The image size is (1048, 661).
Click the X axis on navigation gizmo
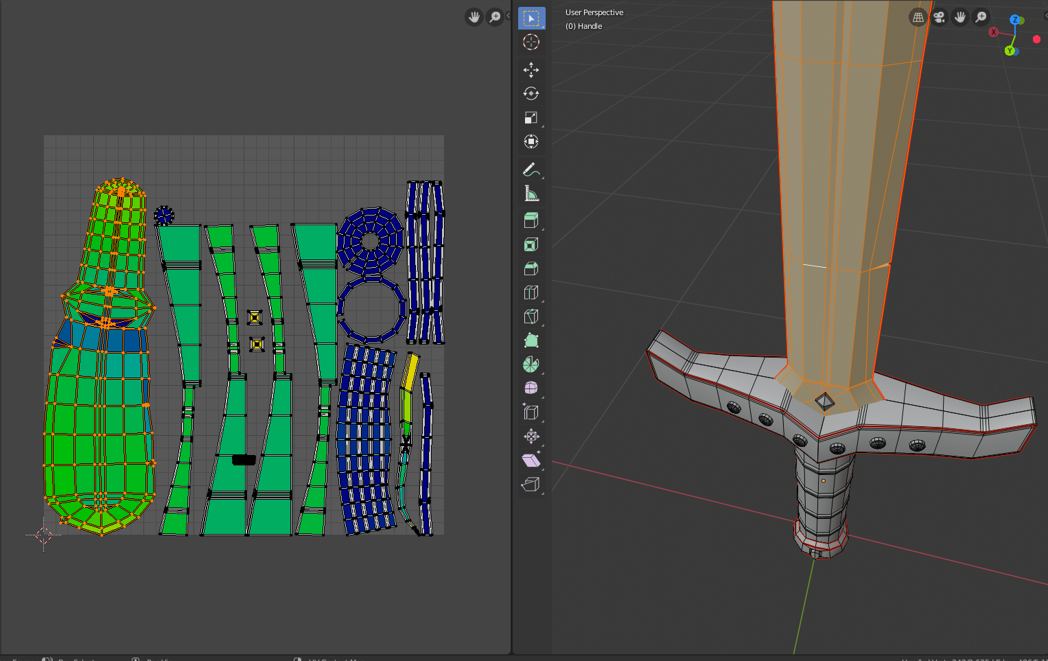[993, 32]
